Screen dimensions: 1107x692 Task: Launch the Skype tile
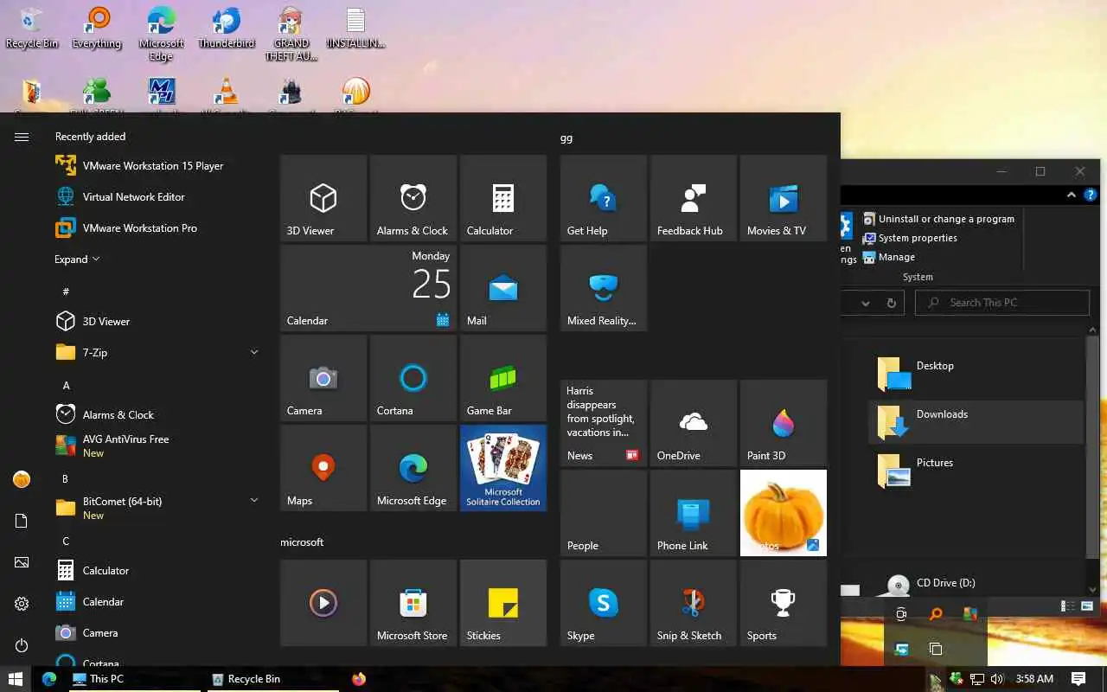(604, 603)
